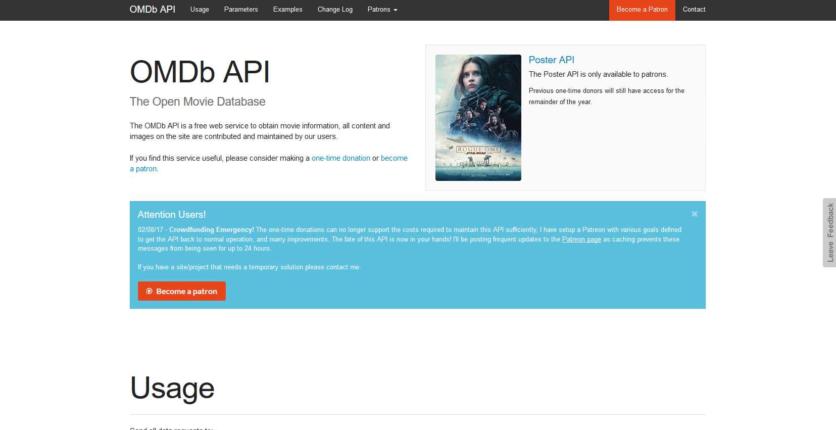Click the large 'Usage' section heading

click(172, 388)
